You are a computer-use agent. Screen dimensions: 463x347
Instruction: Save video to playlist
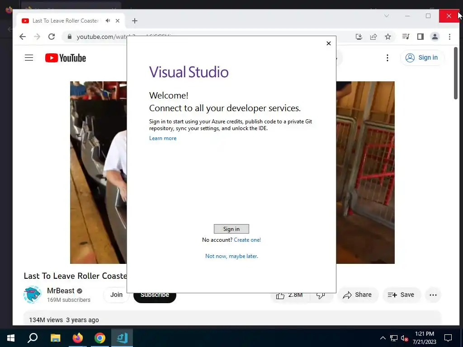click(401, 295)
